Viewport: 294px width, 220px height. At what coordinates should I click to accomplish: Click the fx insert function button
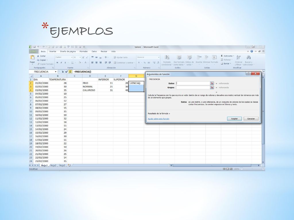70,72
